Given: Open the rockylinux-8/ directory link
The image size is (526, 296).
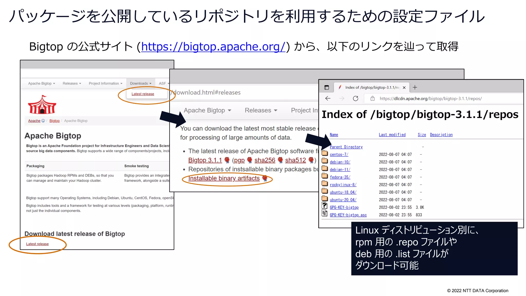Looking at the screenshot, I should [343, 185].
